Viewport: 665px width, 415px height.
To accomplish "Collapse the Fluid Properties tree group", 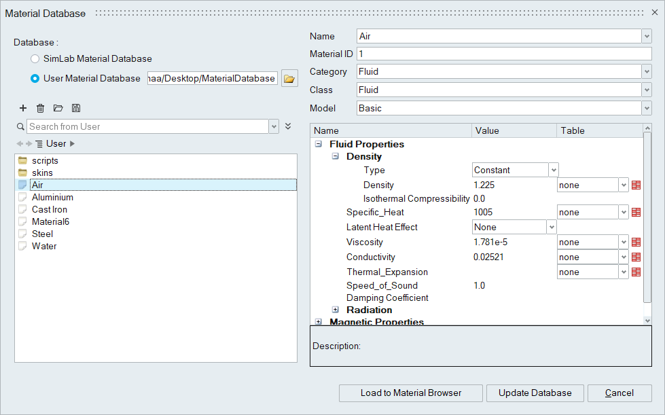I will pos(319,144).
